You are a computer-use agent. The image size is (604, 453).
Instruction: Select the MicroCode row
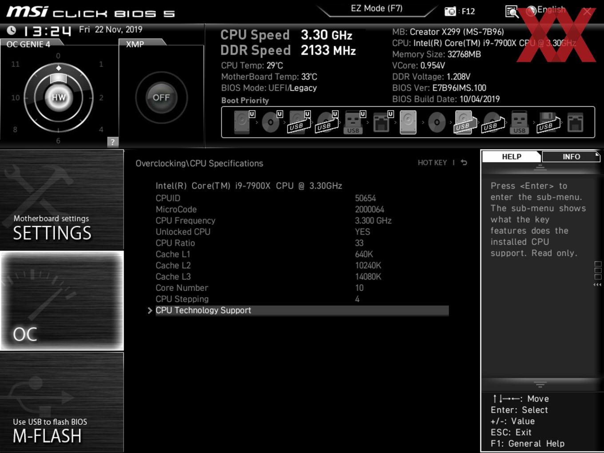click(302, 209)
